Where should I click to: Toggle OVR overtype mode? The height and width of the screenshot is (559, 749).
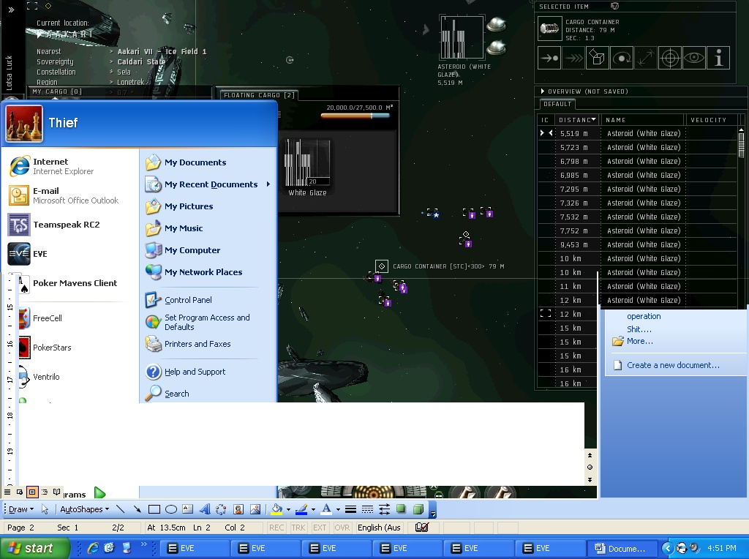click(x=342, y=528)
